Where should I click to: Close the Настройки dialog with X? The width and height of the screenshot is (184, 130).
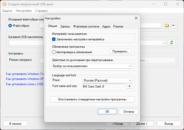[136, 18]
